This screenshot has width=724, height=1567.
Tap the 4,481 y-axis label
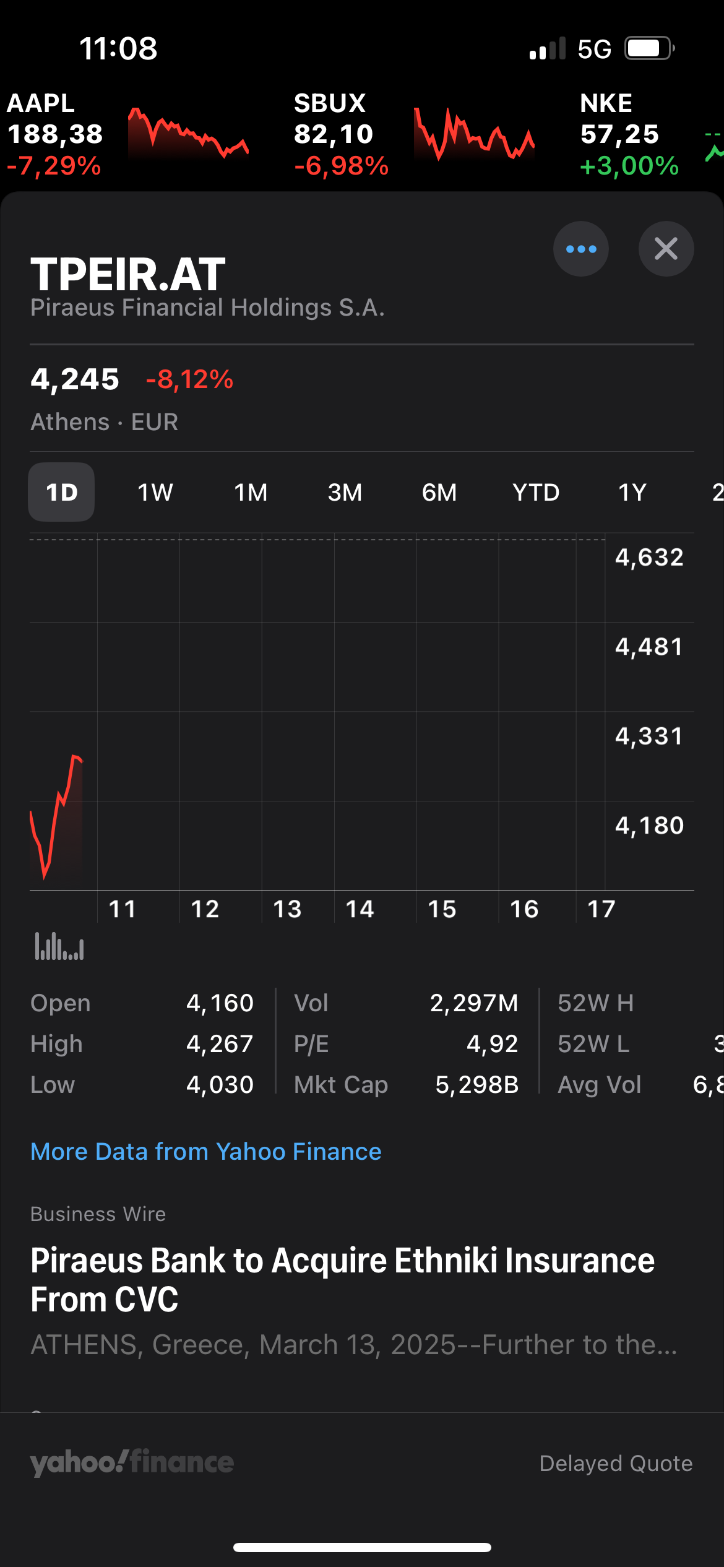(649, 646)
